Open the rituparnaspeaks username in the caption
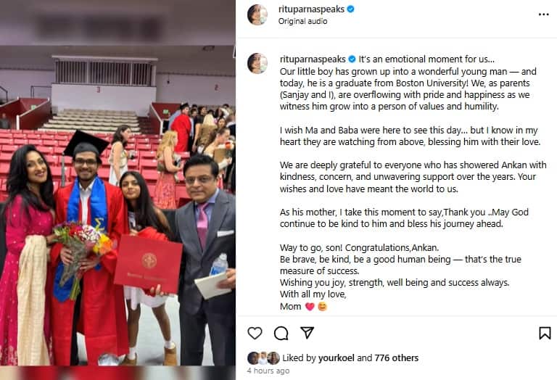 pyautogui.click(x=313, y=59)
